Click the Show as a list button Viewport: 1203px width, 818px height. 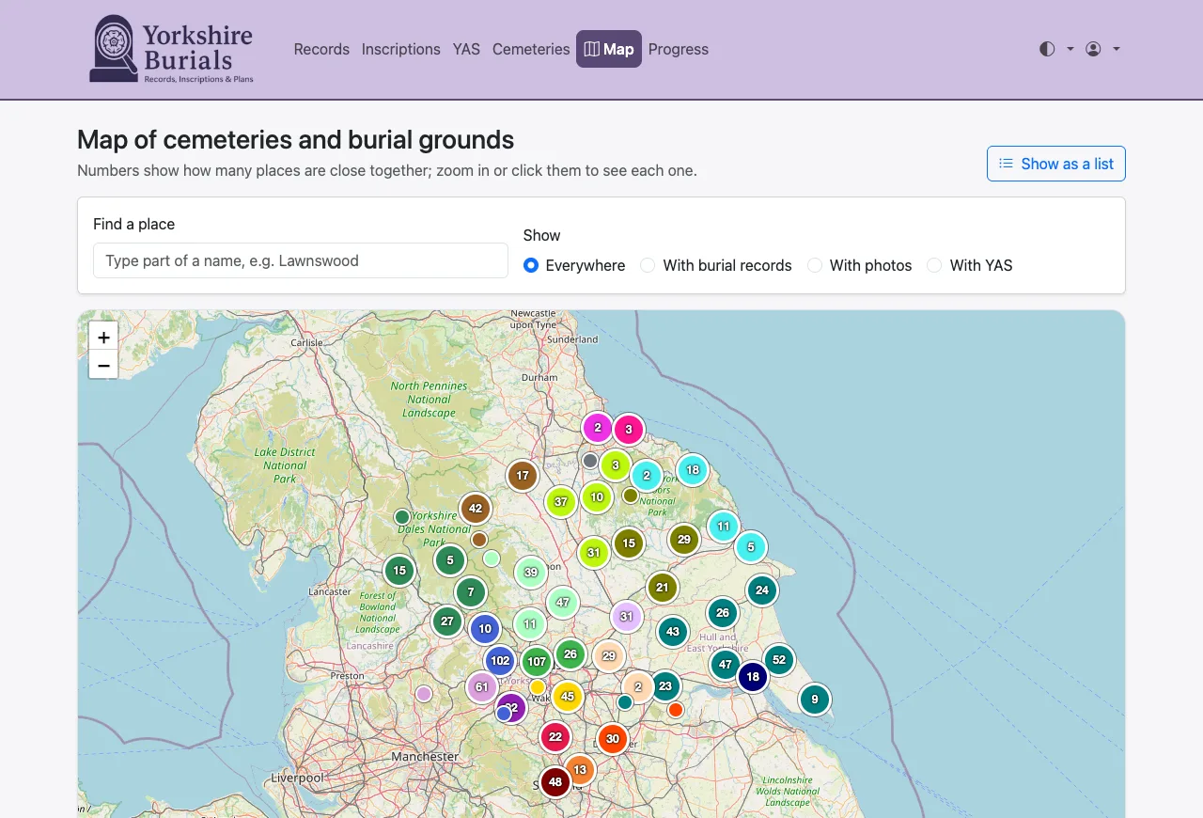coord(1056,164)
